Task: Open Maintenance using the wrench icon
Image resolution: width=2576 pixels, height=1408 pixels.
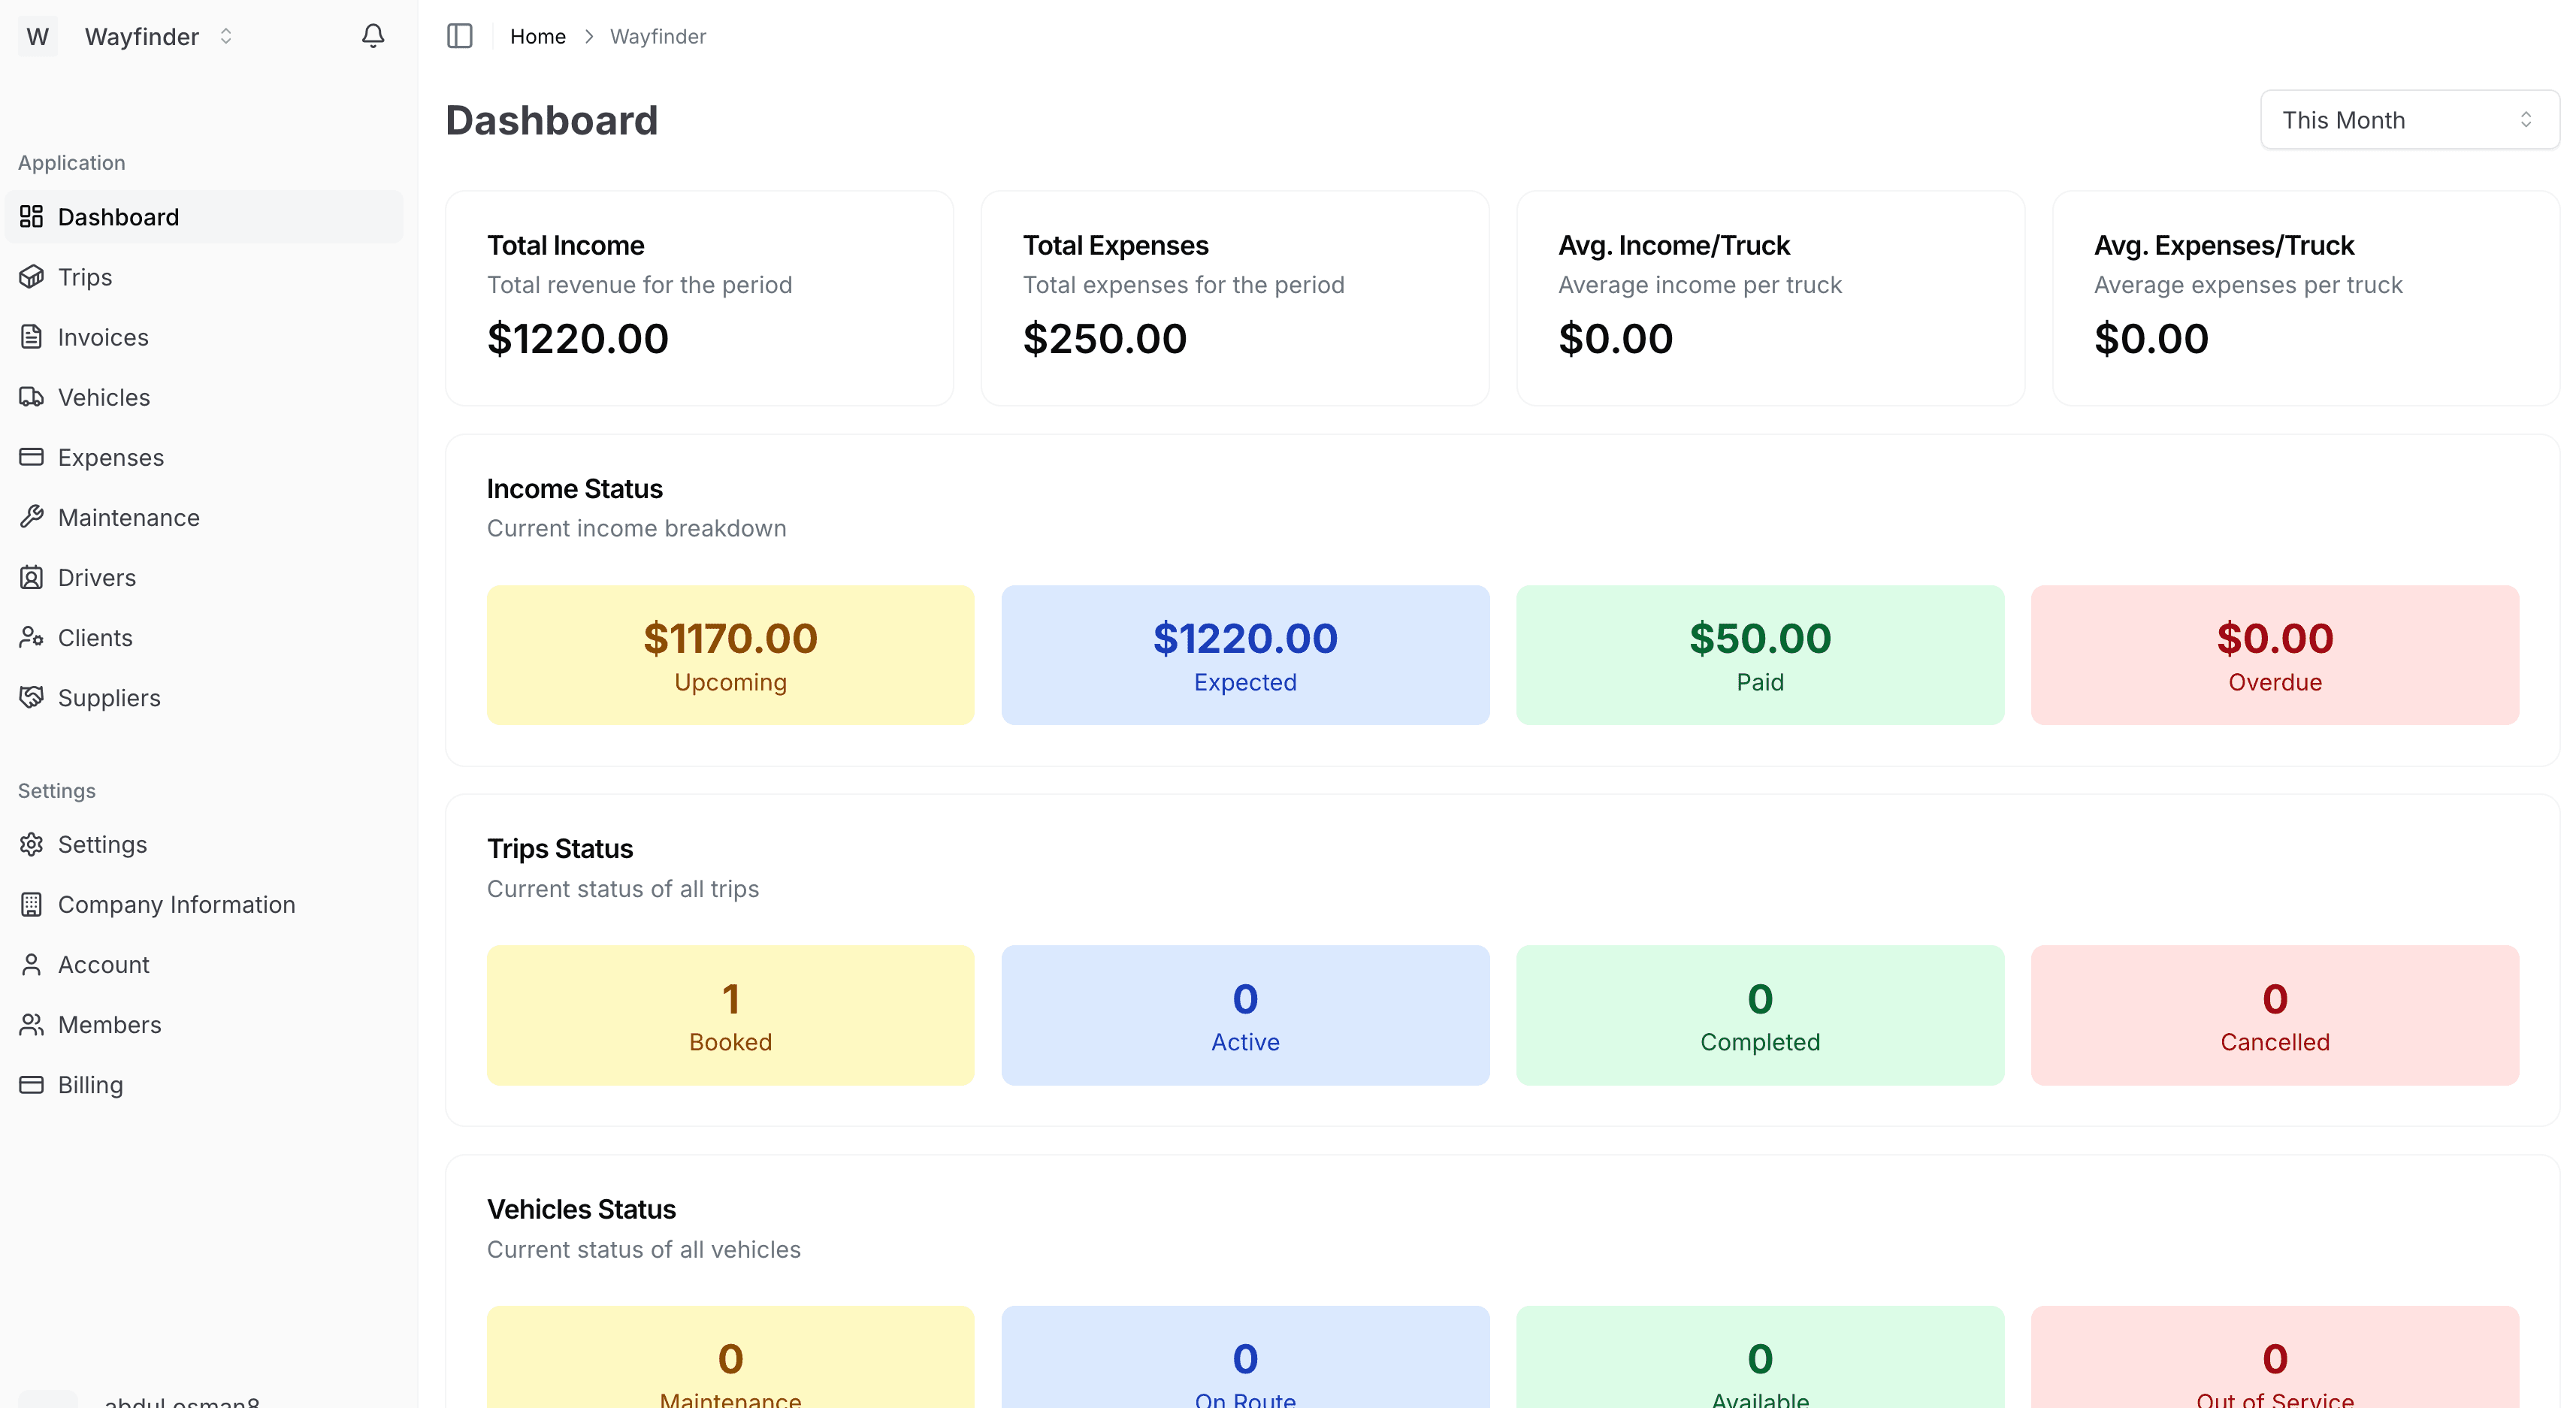Action: 31,517
